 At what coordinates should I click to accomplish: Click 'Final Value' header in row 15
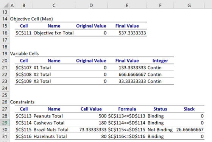(x=127, y=26)
